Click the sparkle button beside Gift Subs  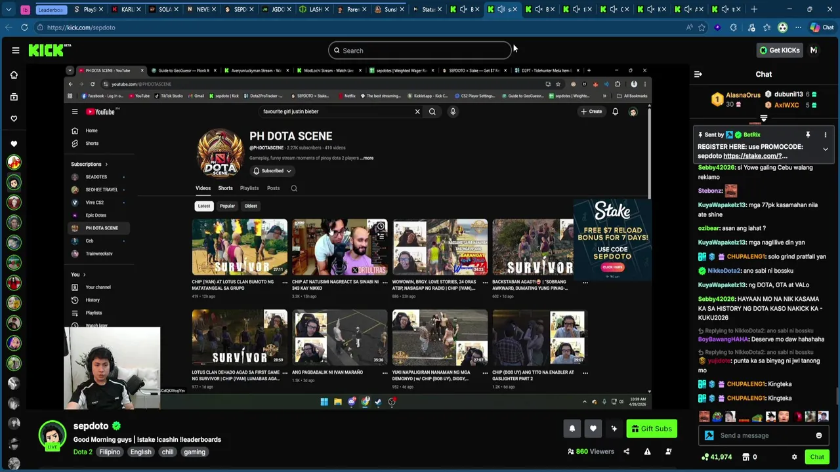(x=614, y=429)
